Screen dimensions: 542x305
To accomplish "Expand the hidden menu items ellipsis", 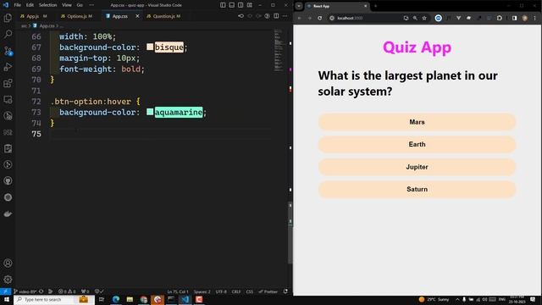I will (91, 5).
